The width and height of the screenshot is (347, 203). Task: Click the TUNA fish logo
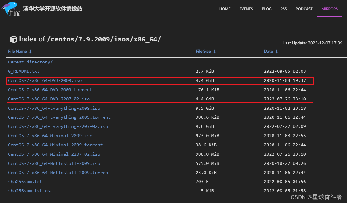pos(11,9)
